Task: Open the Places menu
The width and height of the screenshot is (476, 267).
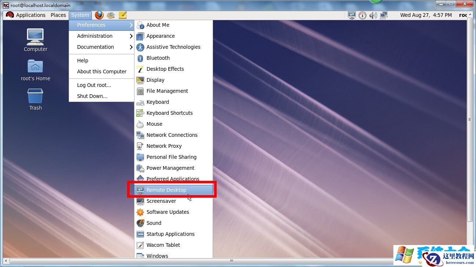Action: (58, 15)
